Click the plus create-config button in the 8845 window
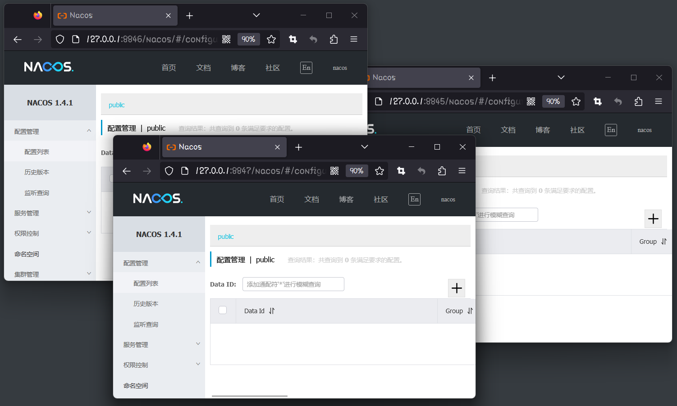Viewport: 677px width, 406px height. [x=653, y=219]
